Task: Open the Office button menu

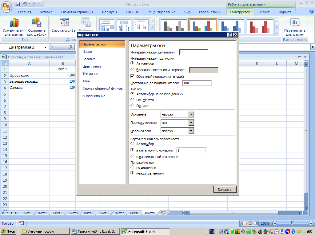Action: pyautogui.click(x=7, y=7)
